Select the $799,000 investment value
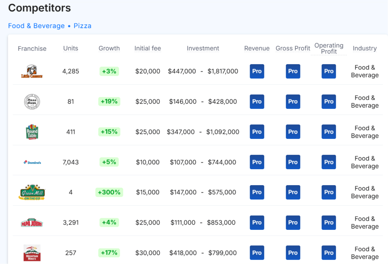 click(222, 253)
